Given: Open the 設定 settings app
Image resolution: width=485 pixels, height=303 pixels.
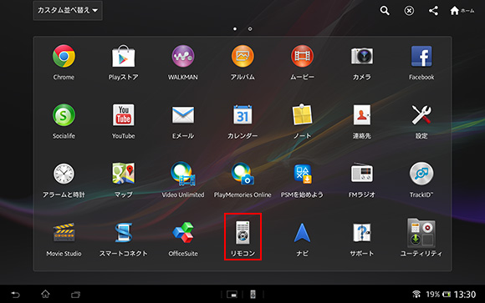Looking at the screenshot, I should pos(421,121).
